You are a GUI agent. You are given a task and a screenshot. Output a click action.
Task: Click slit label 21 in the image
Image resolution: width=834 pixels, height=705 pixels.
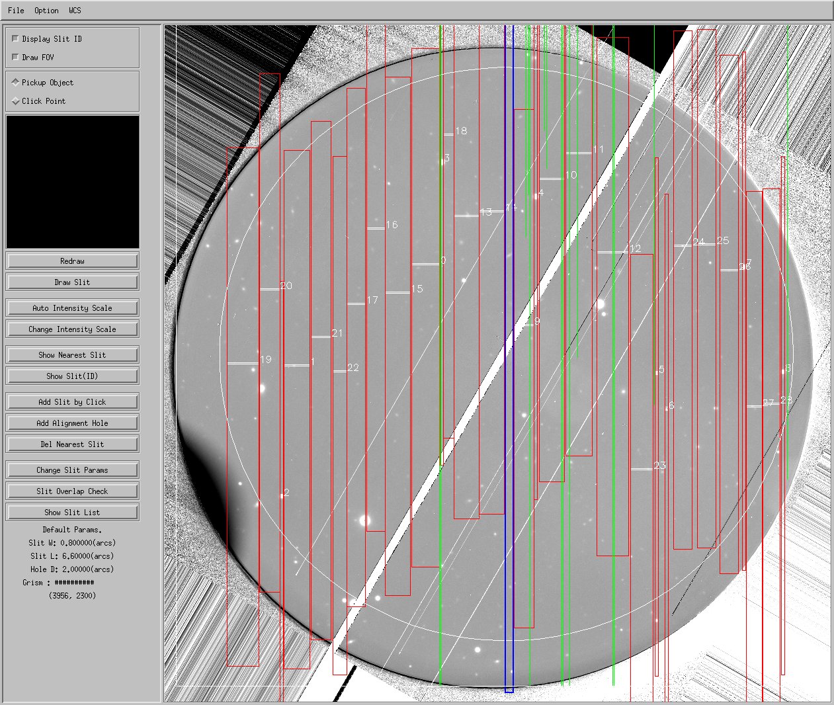tap(337, 333)
